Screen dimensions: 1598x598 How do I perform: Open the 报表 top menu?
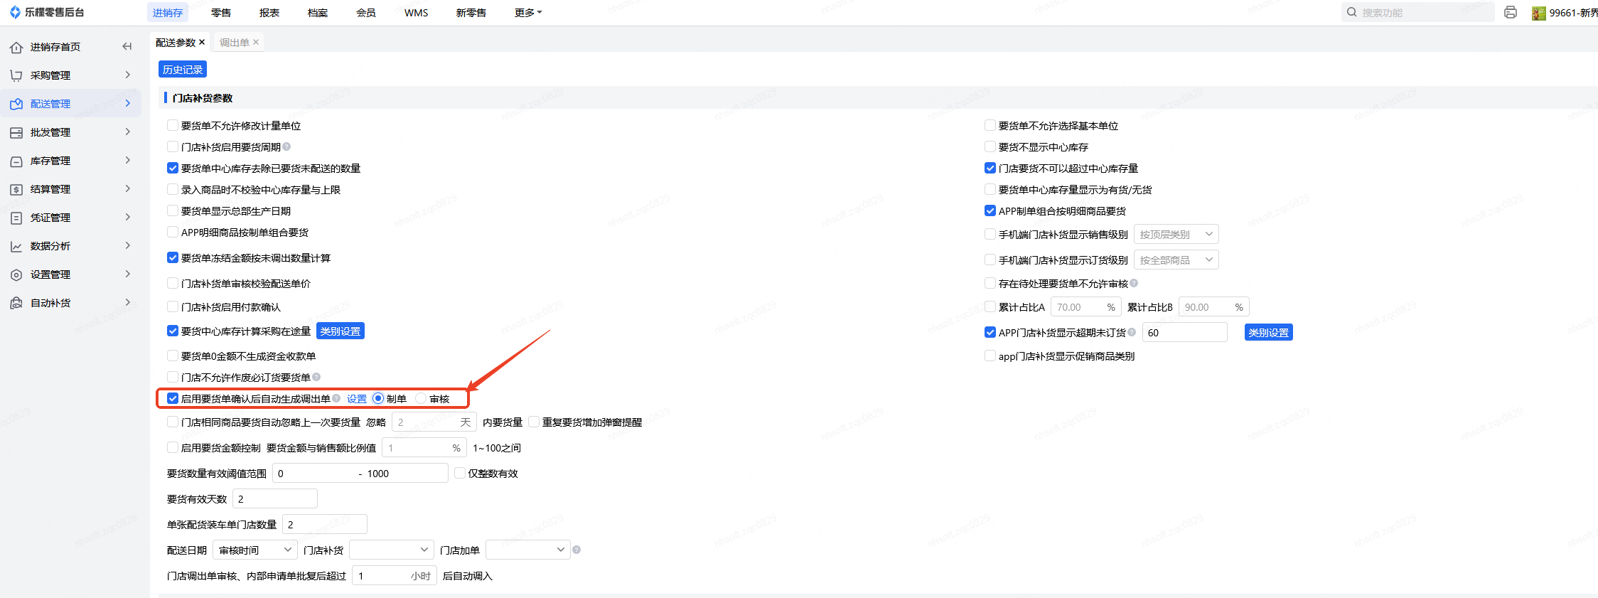[x=269, y=13]
